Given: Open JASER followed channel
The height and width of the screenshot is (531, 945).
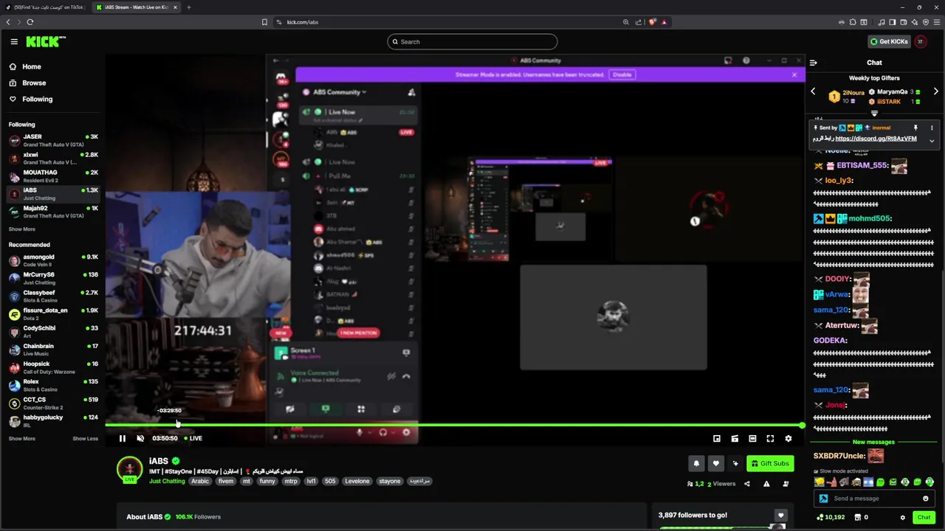Looking at the screenshot, I should tap(53, 139).
